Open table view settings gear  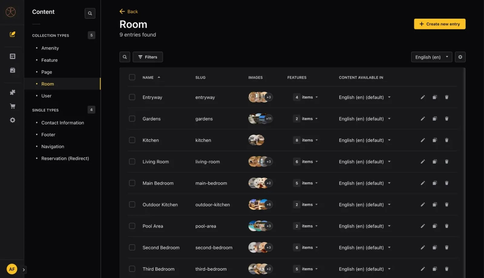tap(460, 57)
